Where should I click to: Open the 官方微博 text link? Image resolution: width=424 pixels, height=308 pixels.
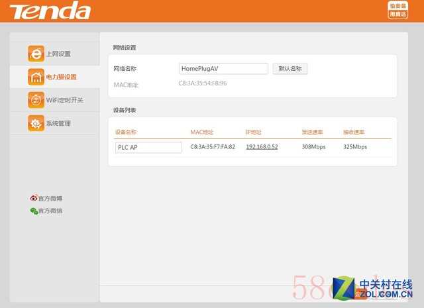(50, 198)
